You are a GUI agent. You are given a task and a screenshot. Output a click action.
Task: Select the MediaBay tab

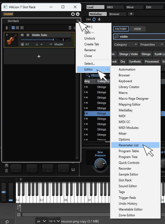(98, 14)
